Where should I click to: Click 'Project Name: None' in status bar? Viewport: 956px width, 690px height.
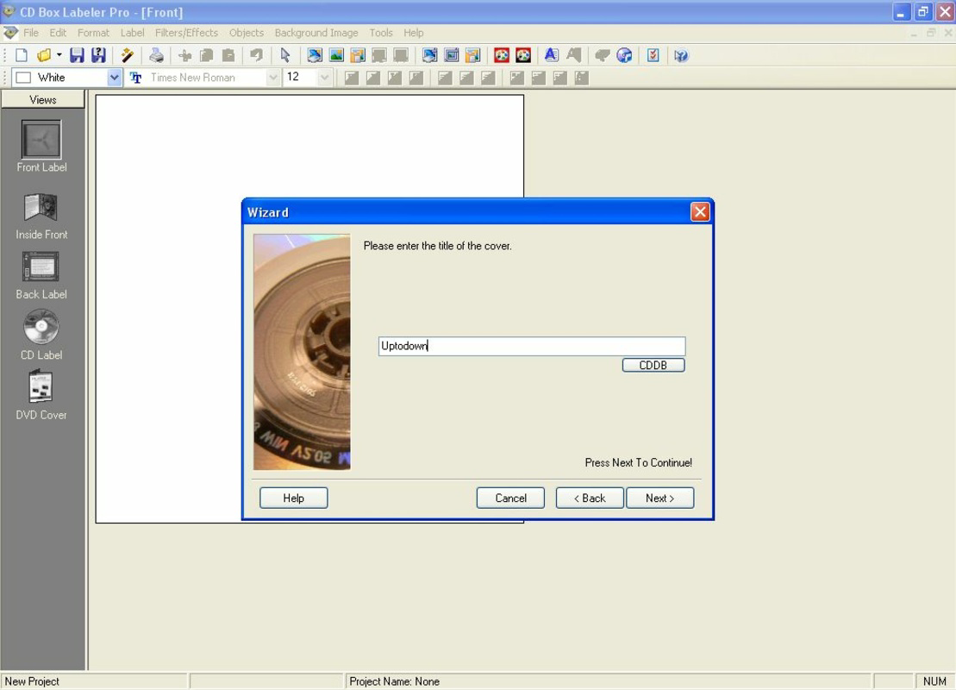pyautogui.click(x=395, y=681)
